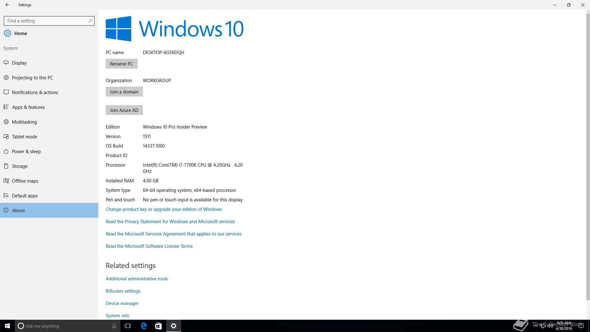Click the network icon in system tray
Image resolution: width=590 pixels, height=332 pixels.
(x=543, y=326)
